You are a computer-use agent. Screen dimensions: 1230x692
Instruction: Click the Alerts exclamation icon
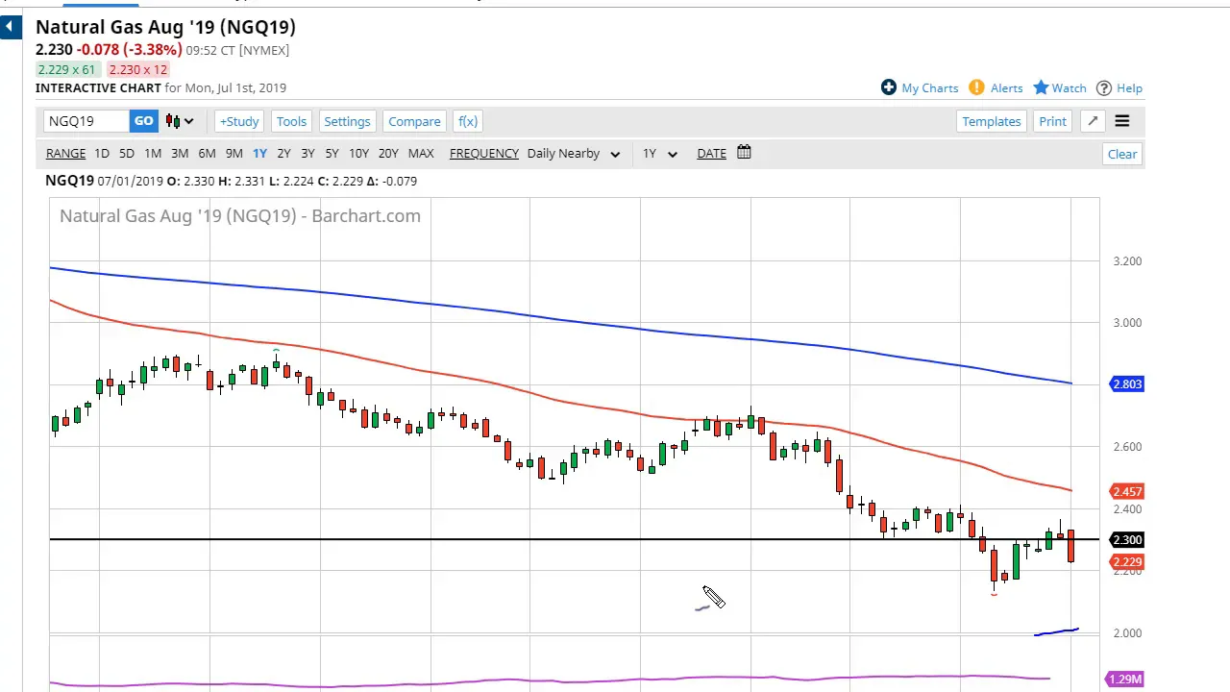976,87
